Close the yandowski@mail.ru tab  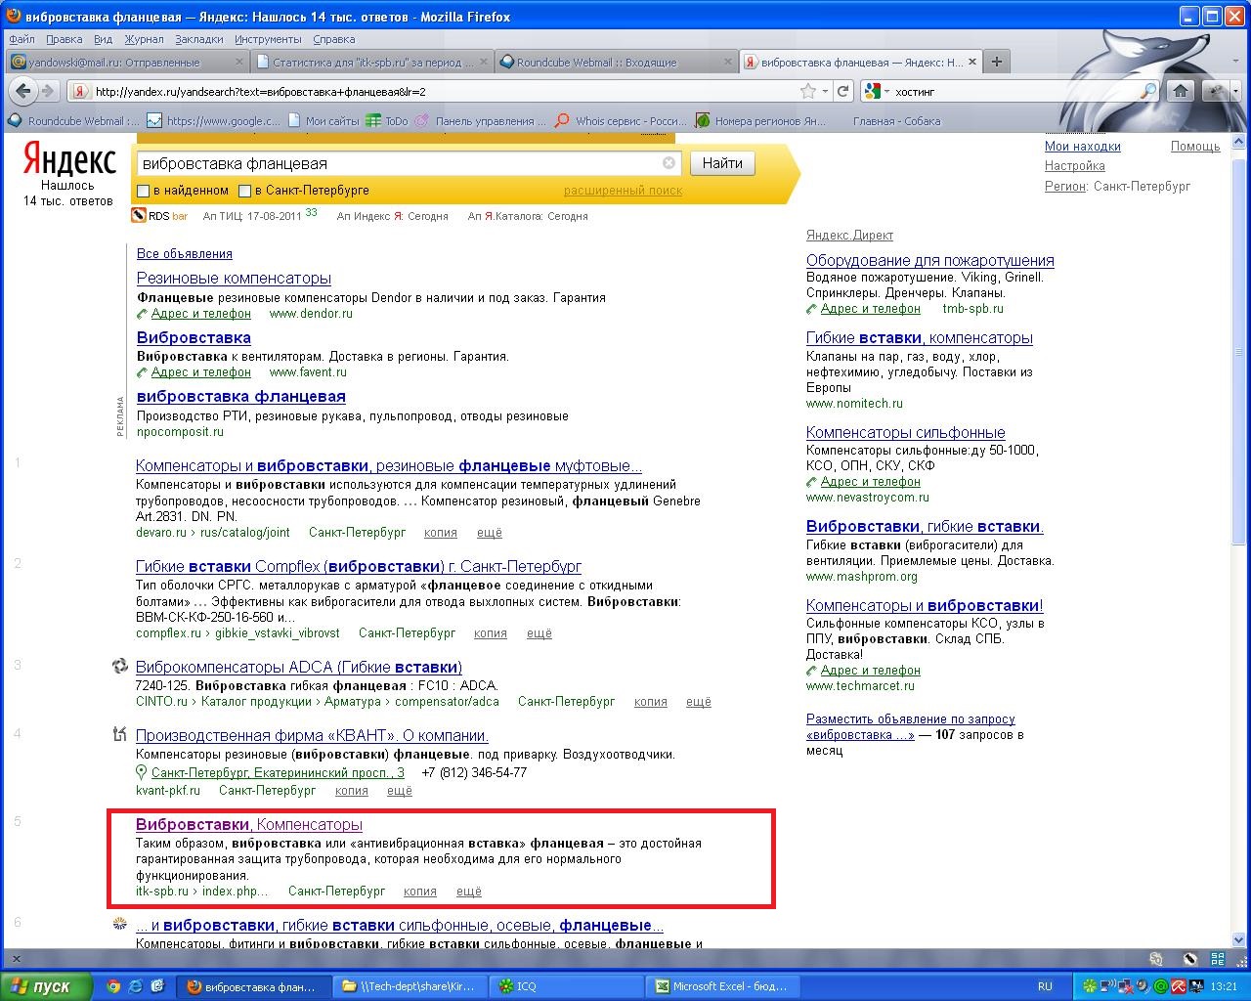click(x=237, y=62)
